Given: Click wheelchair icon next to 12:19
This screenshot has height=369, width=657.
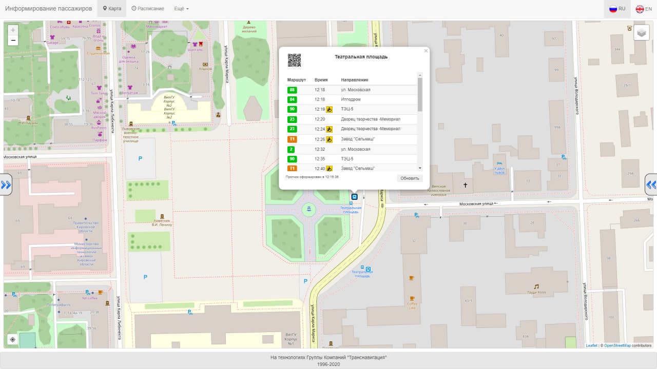Looking at the screenshot, I should (330, 110).
